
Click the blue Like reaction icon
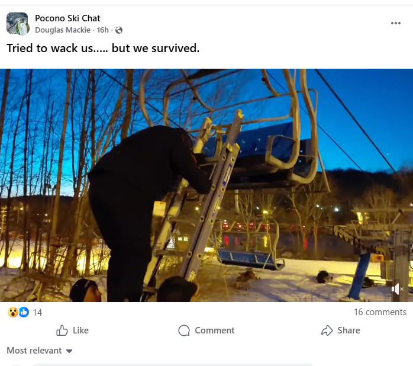tap(24, 312)
